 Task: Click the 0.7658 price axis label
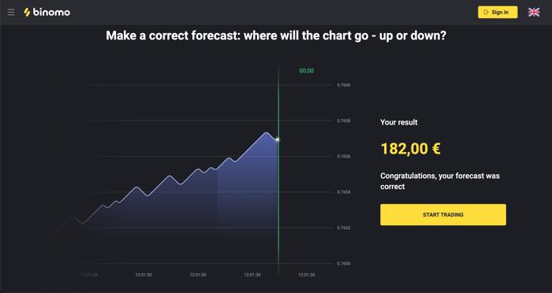click(344, 121)
